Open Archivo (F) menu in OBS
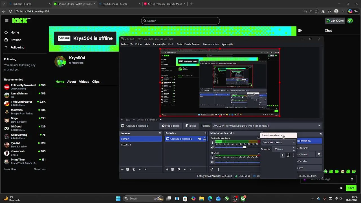The image size is (361, 203). [x=127, y=44]
